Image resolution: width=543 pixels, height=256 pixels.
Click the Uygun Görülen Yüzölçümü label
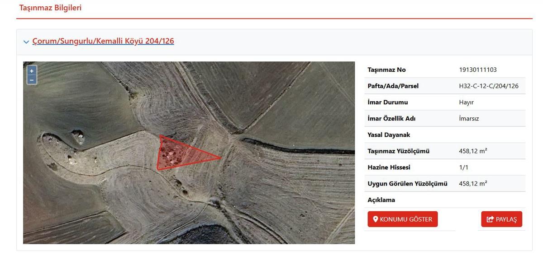(407, 183)
